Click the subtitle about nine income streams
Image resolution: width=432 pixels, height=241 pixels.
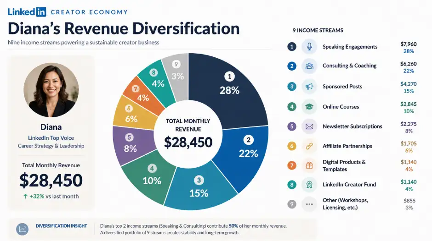[x=84, y=43]
